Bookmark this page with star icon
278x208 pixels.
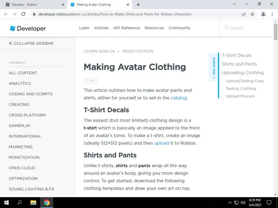[252, 14]
